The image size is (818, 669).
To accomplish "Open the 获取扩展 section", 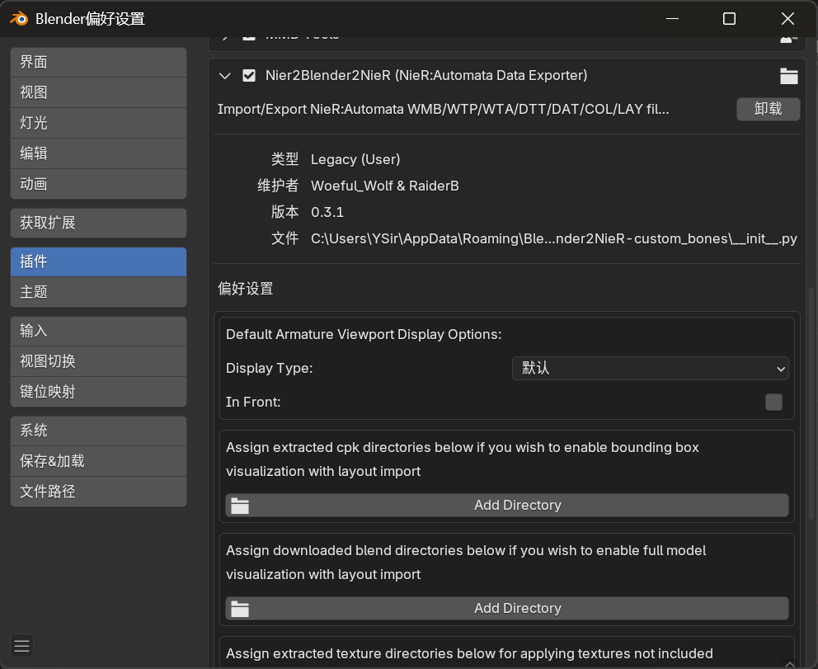I will [x=98, y=224].
